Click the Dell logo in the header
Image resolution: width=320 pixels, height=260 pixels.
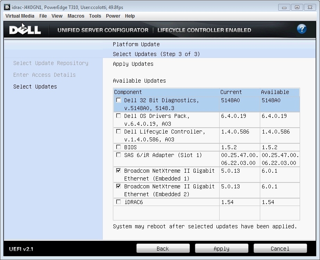coord(25,30)
